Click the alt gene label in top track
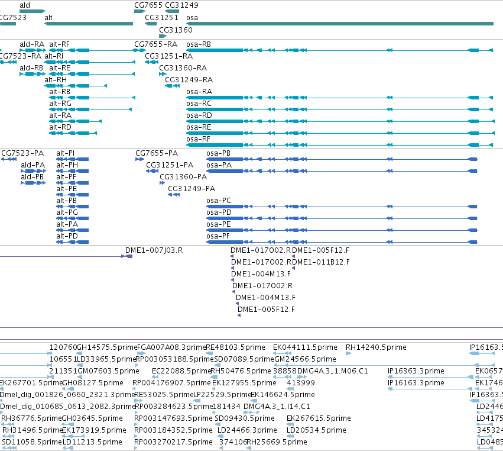The image size is (503, 451). click(48, 18)
